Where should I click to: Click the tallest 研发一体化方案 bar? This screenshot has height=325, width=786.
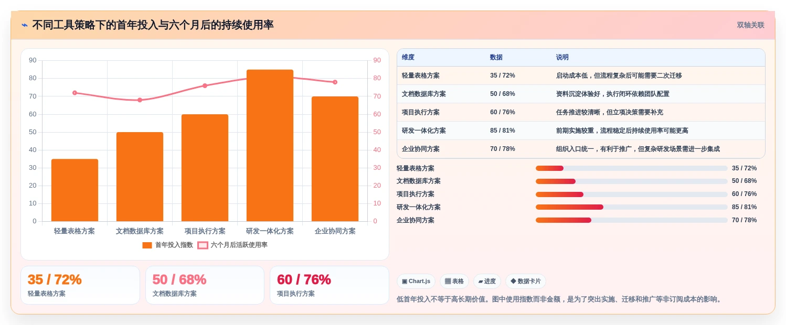click(x=270, y=145)
